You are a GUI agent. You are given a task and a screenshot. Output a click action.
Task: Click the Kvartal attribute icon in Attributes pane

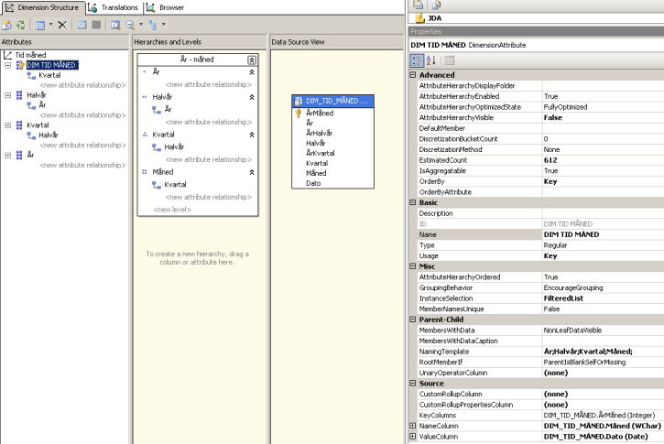coord(19,125)
